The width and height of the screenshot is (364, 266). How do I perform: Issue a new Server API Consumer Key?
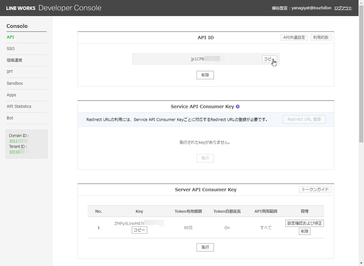pyautogui.click(x=205, y=247)
